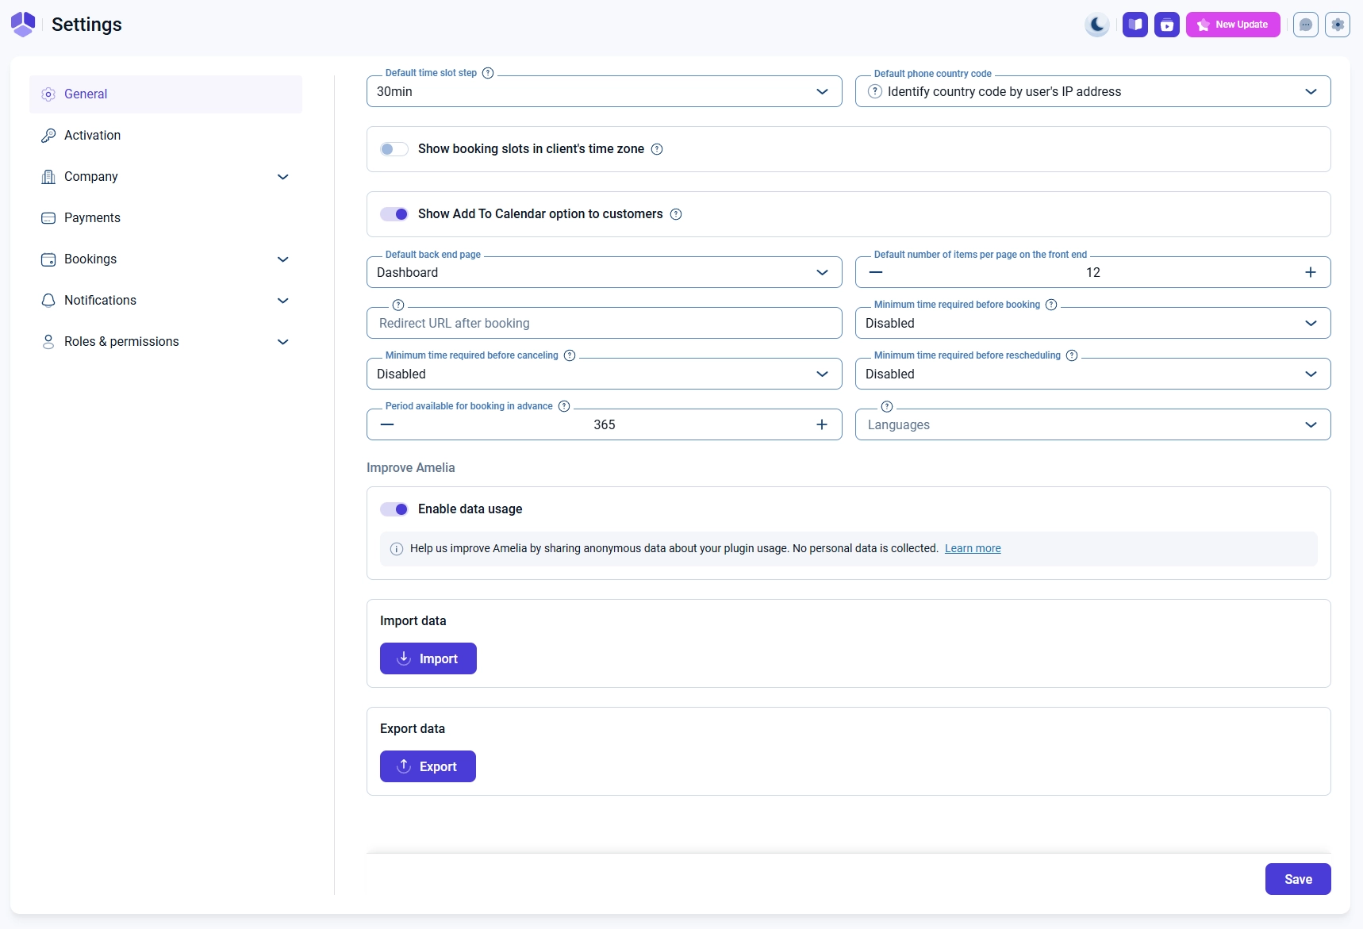The width and height of the screenshot is (1363, 929).
Task: Expand Company submenu chevron
Action: point(283,177)
